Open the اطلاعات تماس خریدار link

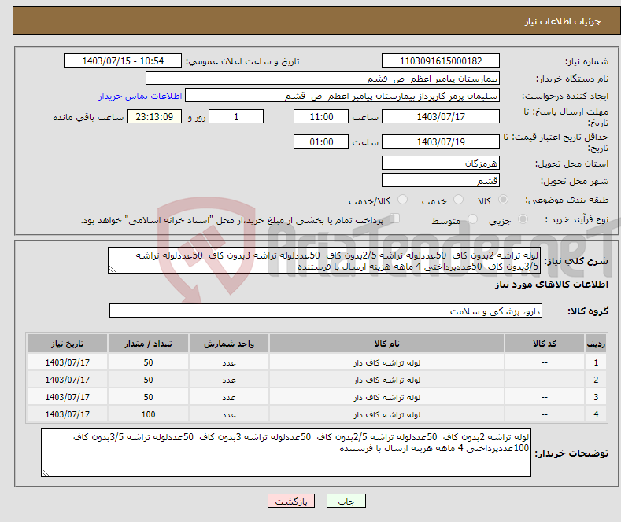tap(140, 96)
